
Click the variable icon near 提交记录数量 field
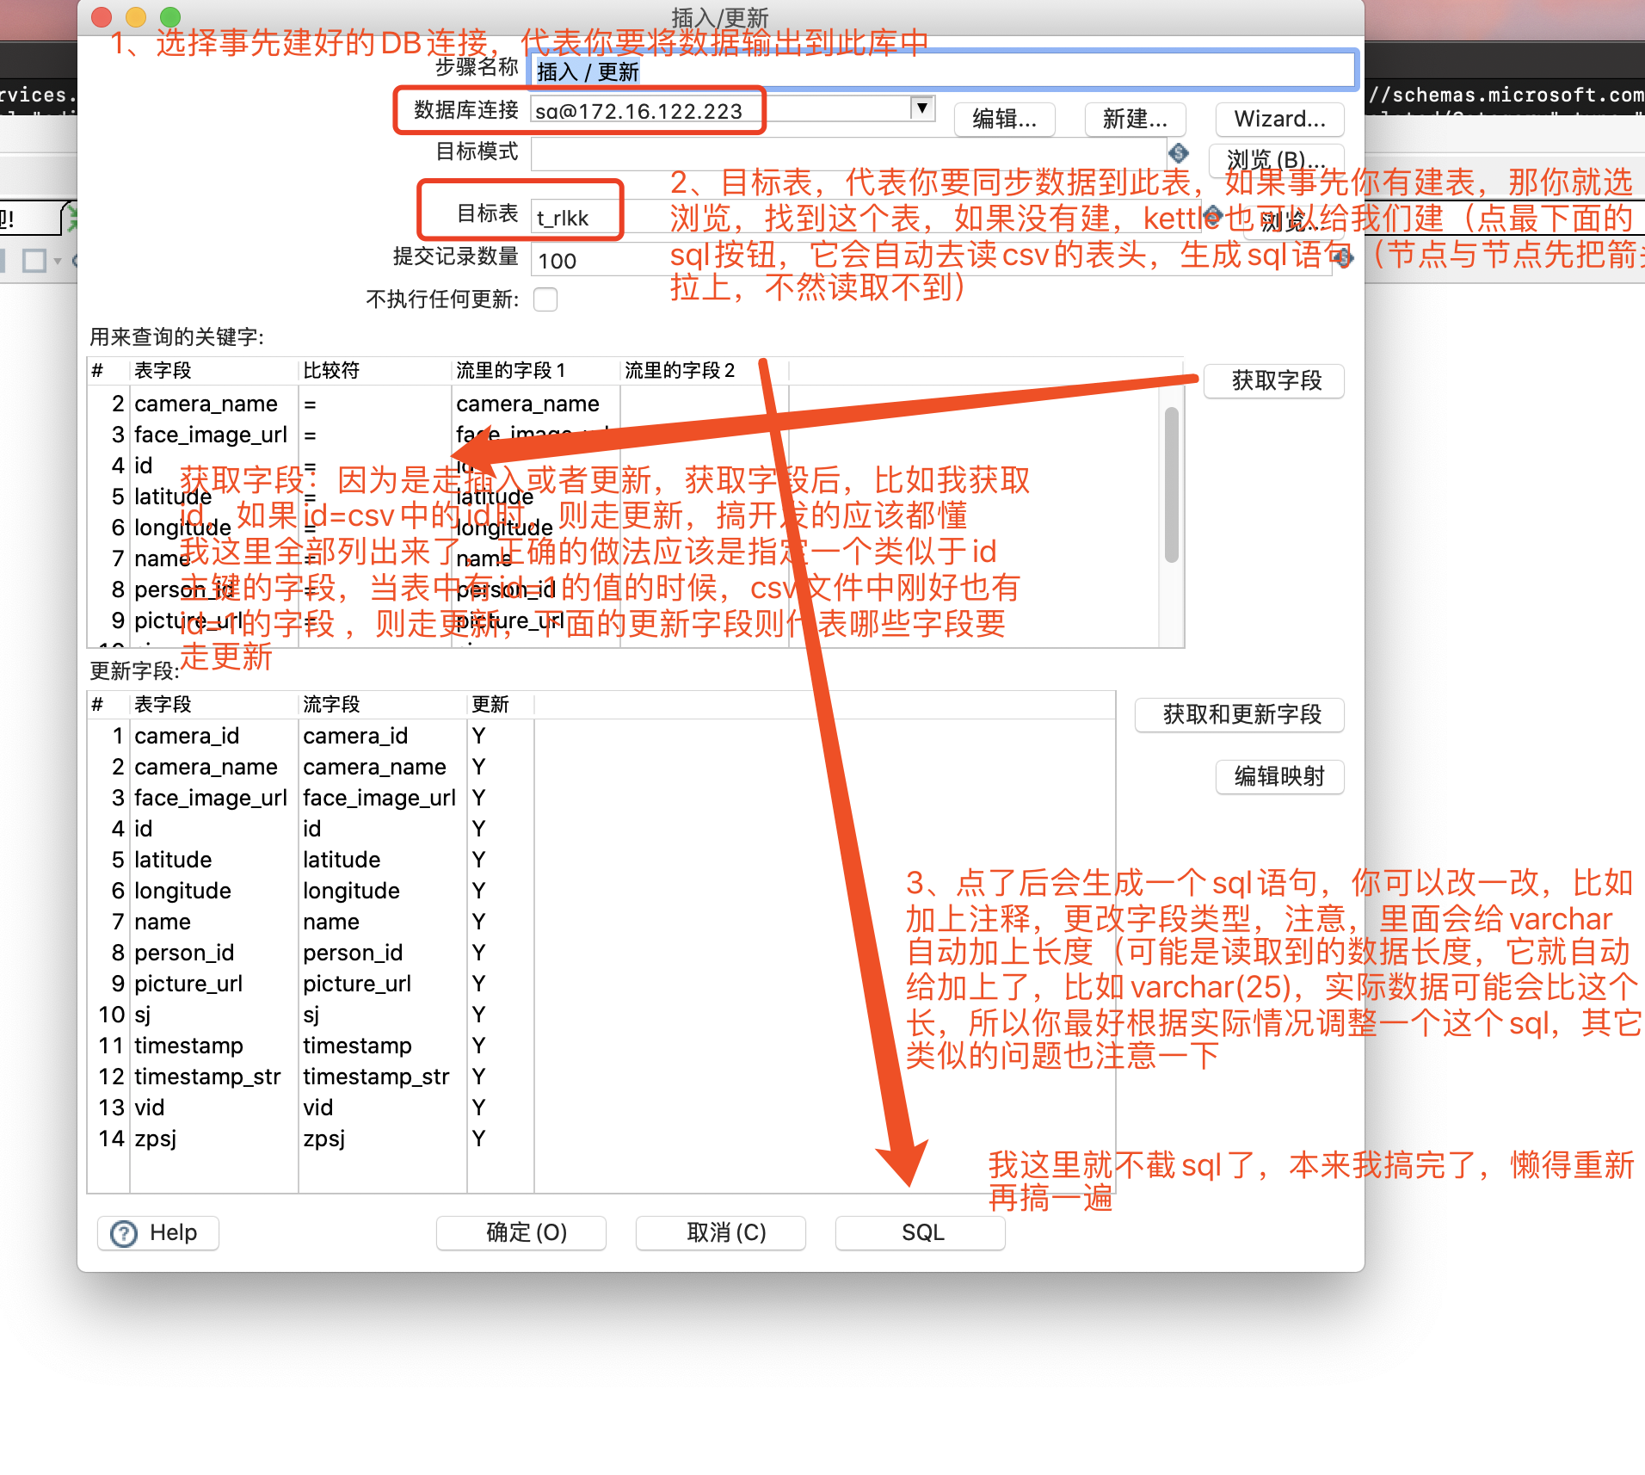click(1344, 257)
